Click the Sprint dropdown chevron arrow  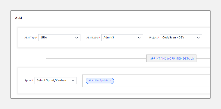click(x=73, y=81)
